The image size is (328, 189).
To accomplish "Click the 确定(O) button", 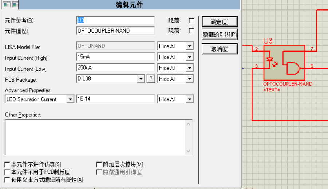I will tap(220, 22).
